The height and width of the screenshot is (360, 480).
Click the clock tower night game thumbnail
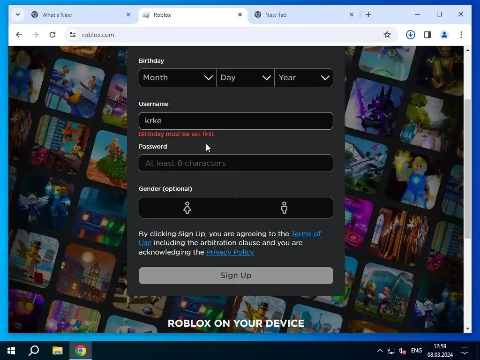click(x=86, y=273)
